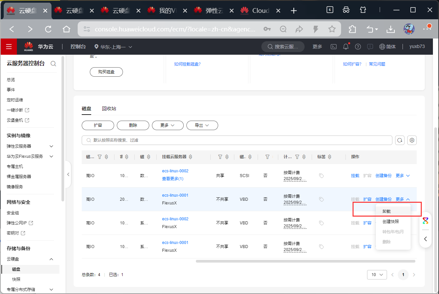439x294 pixels.
Task: Click the 删除 button above the table
Action: [133, 125]
